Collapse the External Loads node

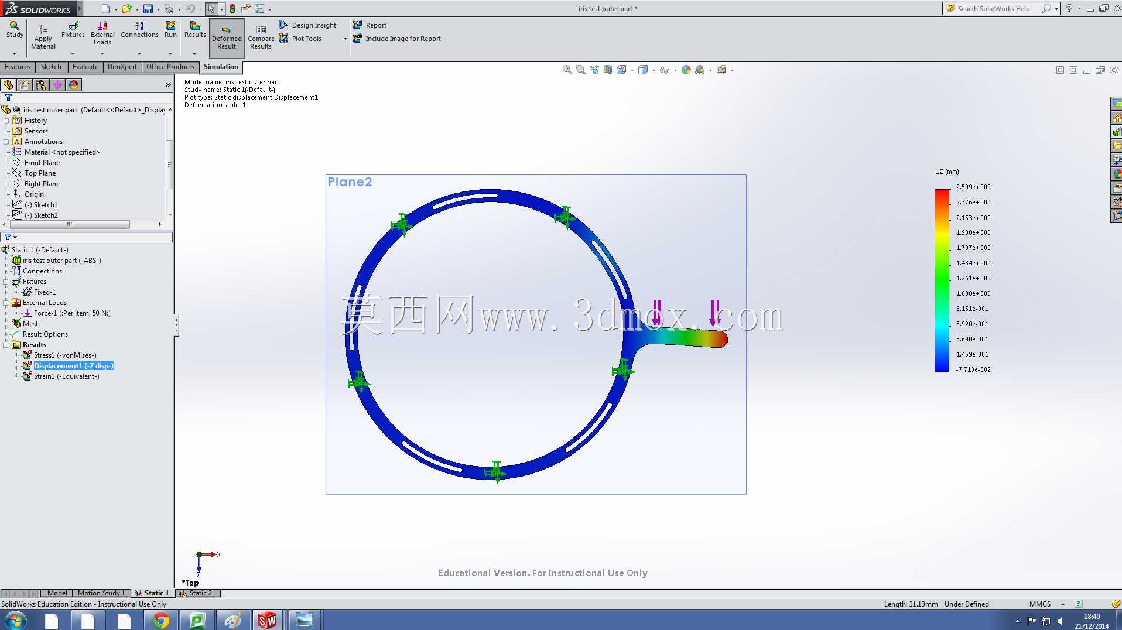(x=6, y=303)
